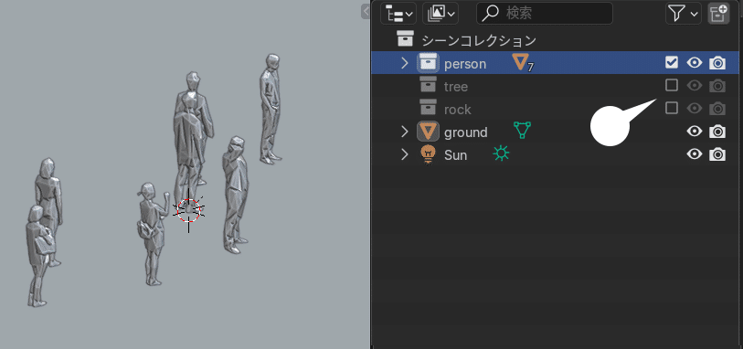Select the person collection name
The image size is (743, 349).
465,64
